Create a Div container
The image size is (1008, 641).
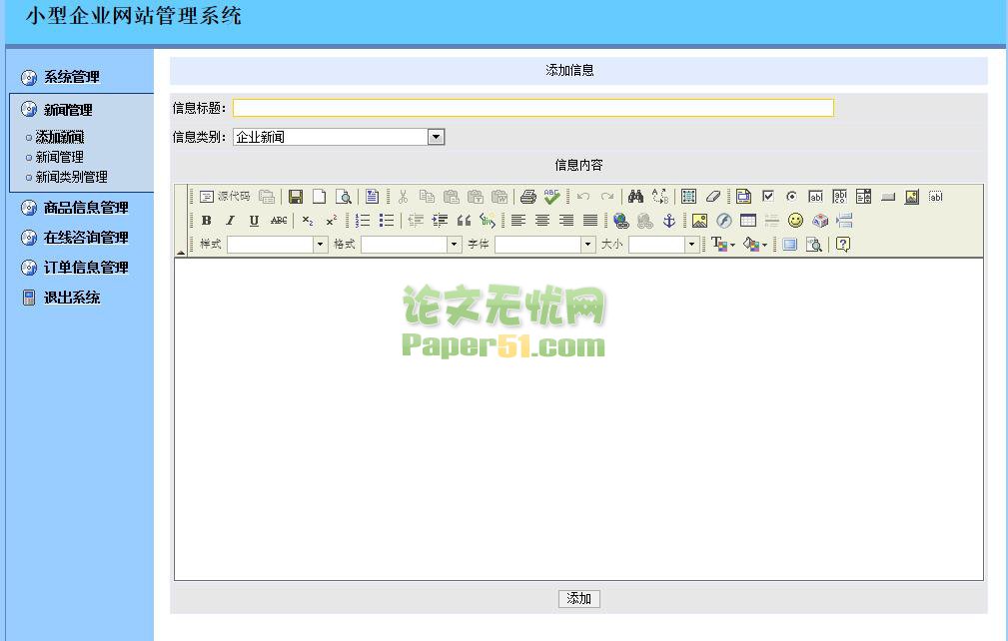click(x=488, y=221)
